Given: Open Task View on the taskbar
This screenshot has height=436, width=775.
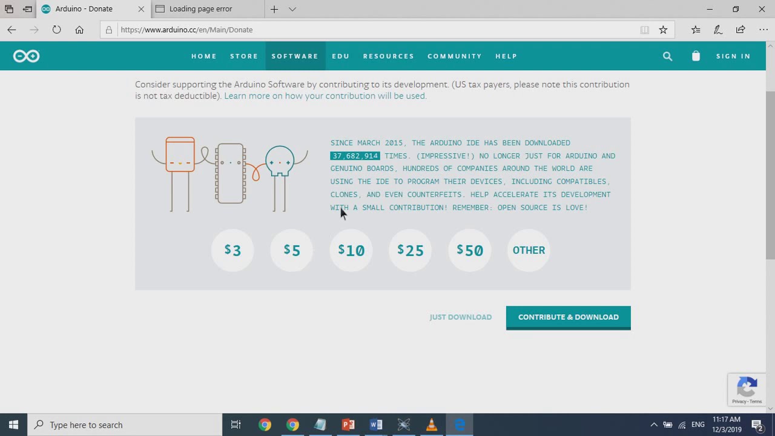Looking at the screenshot, I should coord(236,424).
